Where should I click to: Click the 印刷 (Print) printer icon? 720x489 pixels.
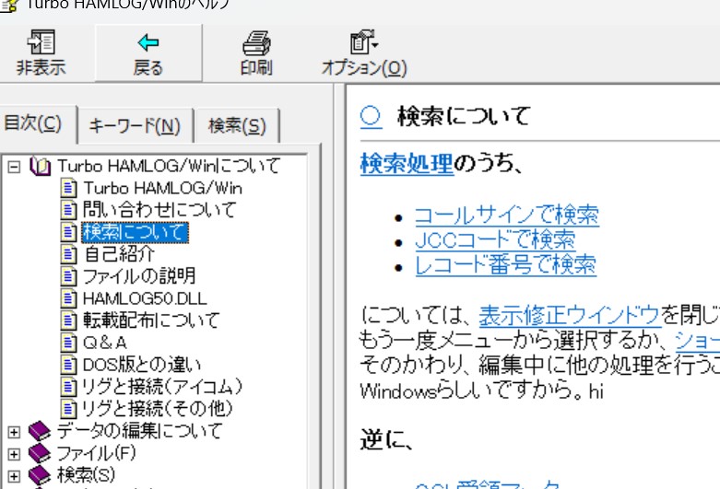point(255,42)
